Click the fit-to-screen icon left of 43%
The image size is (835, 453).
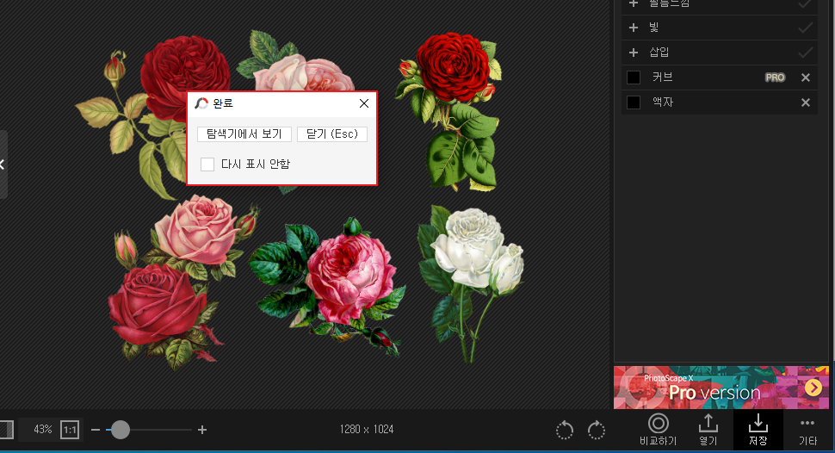pos(6,430)
